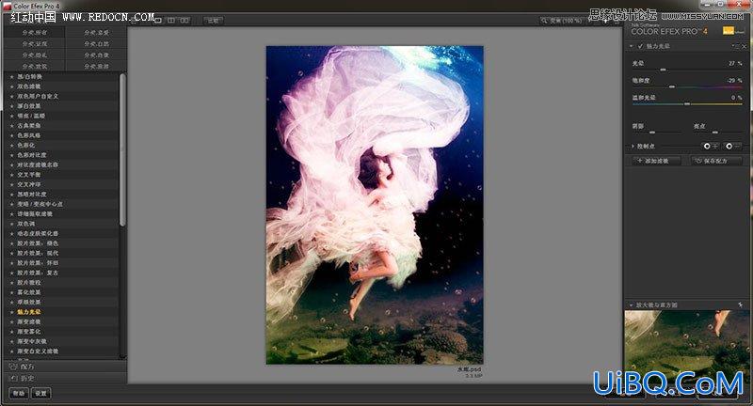This screenshot has width=753, height=406.
Task: Click the 比较 compare button in top toolbar
Action: coord(214,21)
